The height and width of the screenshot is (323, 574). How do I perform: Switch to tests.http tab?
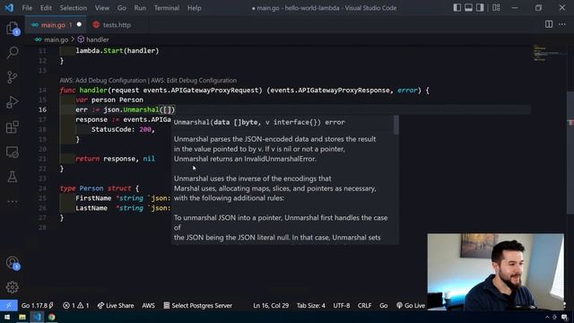click(117, 25)
